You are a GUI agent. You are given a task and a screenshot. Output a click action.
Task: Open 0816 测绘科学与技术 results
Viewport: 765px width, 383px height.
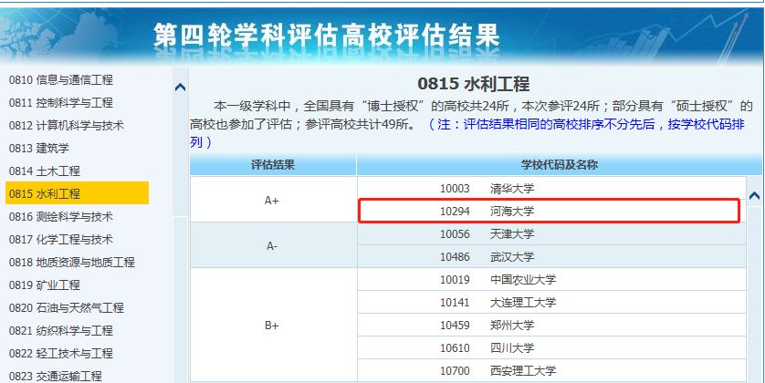coord(60,216)
